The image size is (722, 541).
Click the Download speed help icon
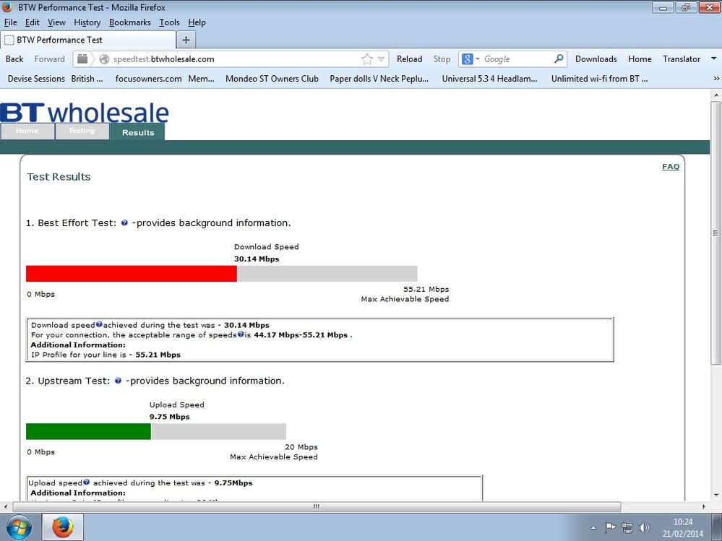pos(99,324)
